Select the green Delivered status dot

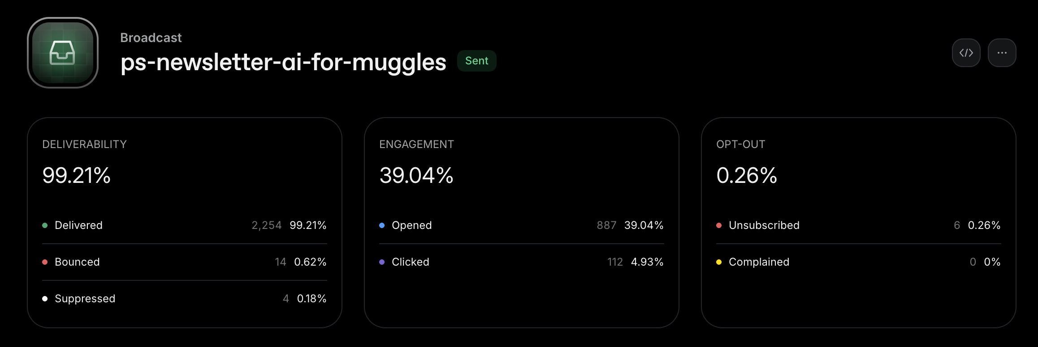44,225
